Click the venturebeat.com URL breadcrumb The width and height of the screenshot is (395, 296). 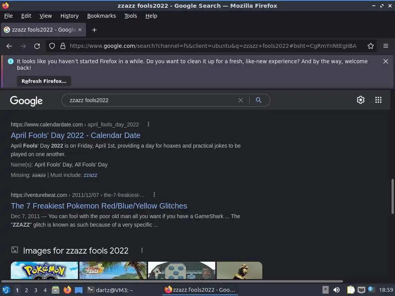[x=78, y=195]
